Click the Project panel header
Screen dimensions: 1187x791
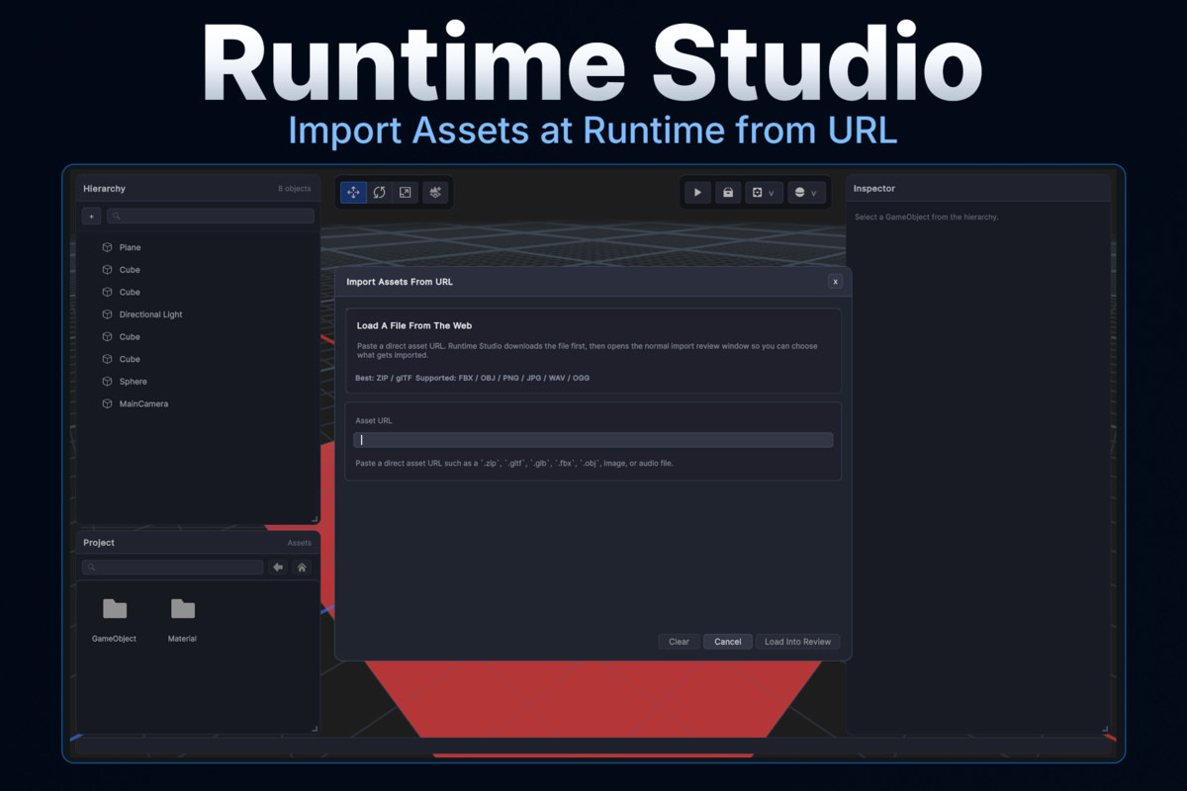click(x=198, y=543)
